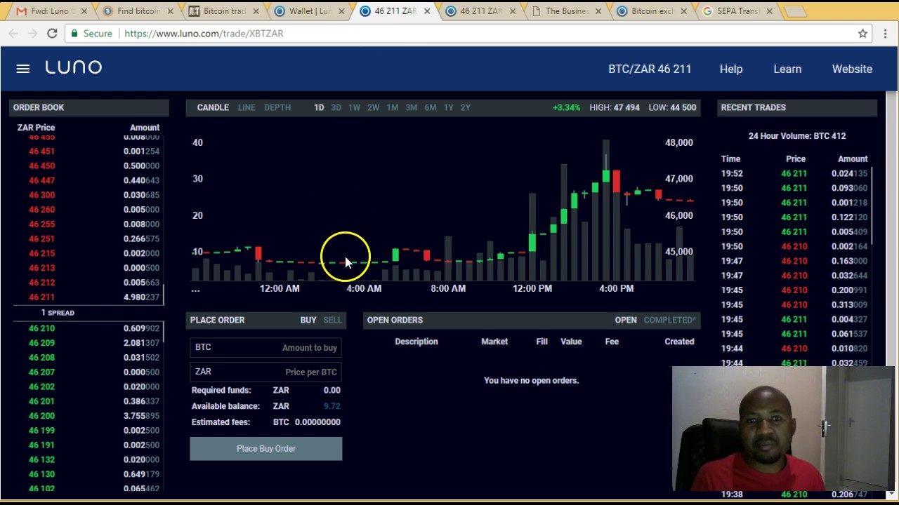Click the BTC Amount to buy field
The width and height of the screenshot is (899, 505).
(266, 347)
